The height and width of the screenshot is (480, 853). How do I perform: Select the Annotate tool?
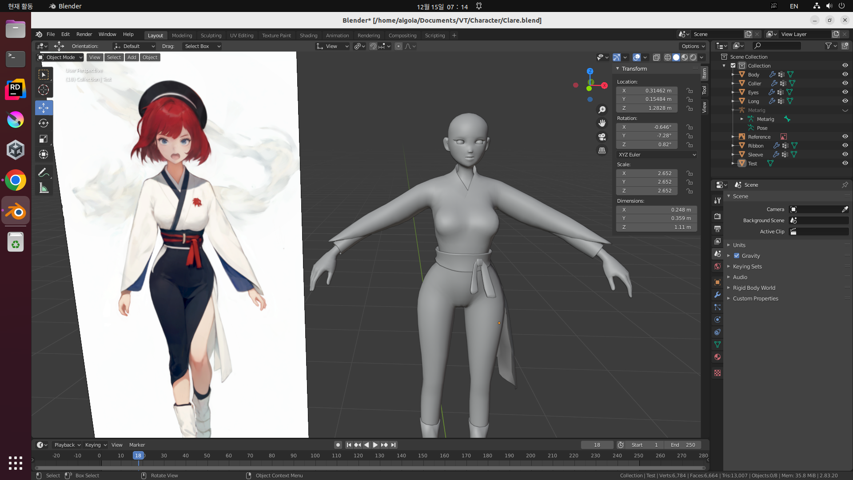click(44, 172)
